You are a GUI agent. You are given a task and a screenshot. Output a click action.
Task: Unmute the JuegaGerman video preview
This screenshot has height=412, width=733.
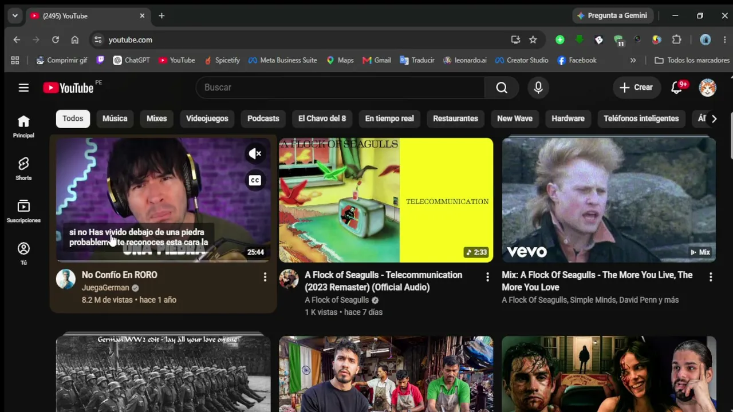(255, 153)
